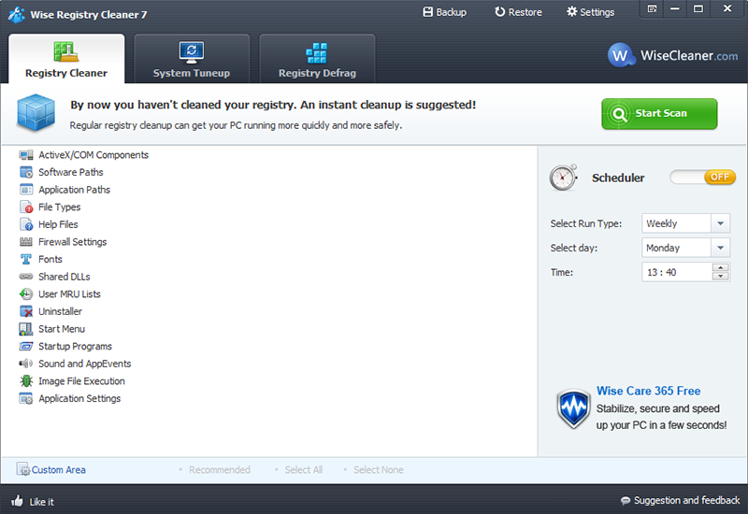
Task: Open the window menu dropdown arrow in title bar
Action: point(653,9)
